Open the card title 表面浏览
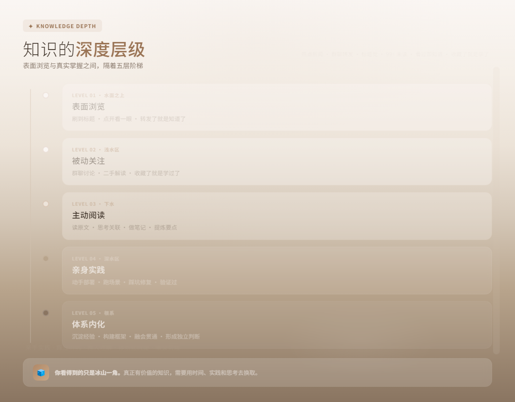515x402 pixels. point(88,107)
